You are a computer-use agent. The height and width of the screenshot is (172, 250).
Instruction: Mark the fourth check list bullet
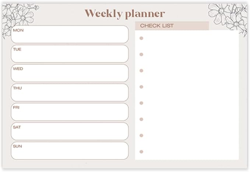141,87
